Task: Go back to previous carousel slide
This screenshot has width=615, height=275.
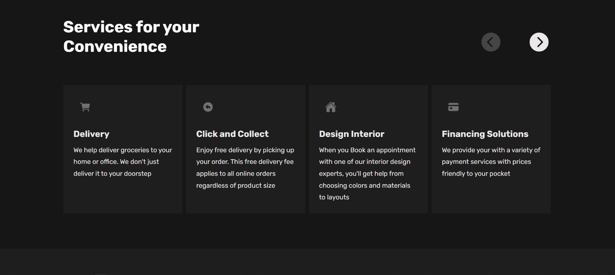Action: click(x=491, y=42)
